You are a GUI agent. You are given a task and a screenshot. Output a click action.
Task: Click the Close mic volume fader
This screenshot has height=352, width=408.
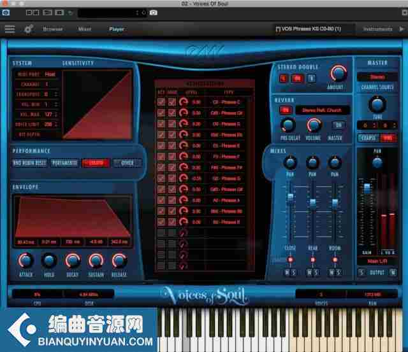click(x=290, y=196)
